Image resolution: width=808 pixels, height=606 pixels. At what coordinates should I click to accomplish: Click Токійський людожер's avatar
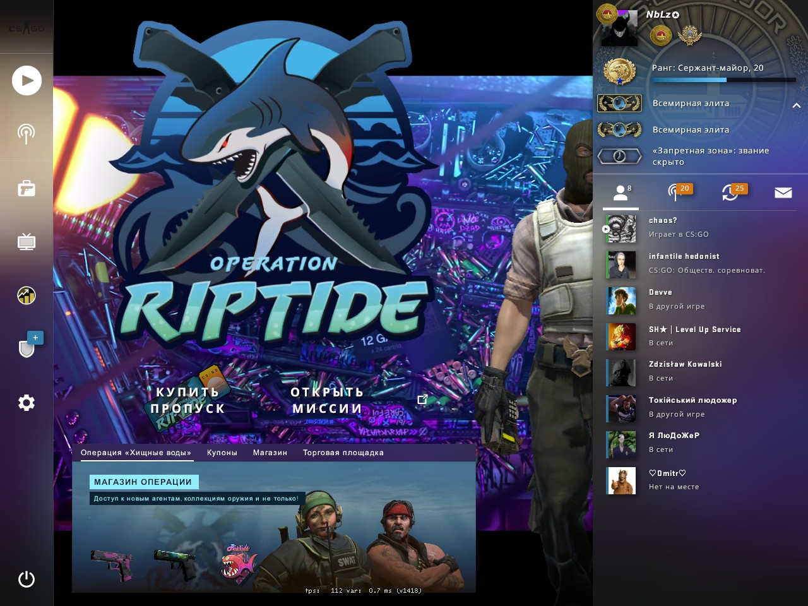621,408
